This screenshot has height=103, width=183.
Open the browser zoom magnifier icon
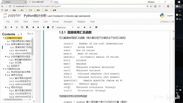[x=147, y=6]
